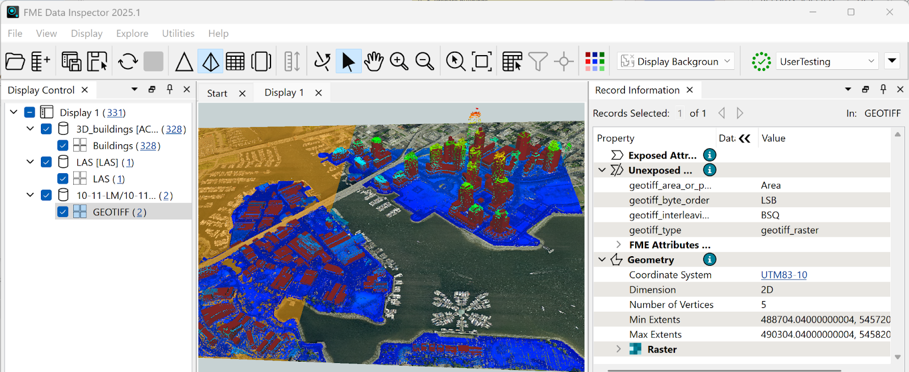Collapse the 10-11-LM dataset node

(x=30, y=195)
